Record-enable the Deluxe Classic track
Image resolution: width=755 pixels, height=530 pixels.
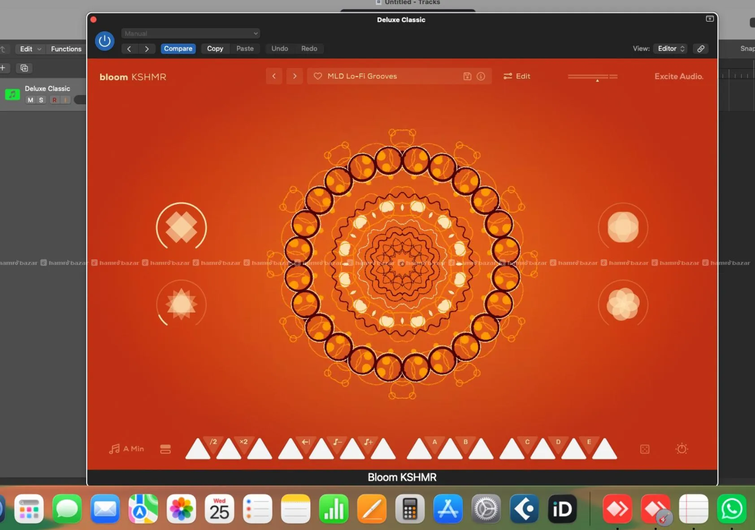(x=55, y=100)
